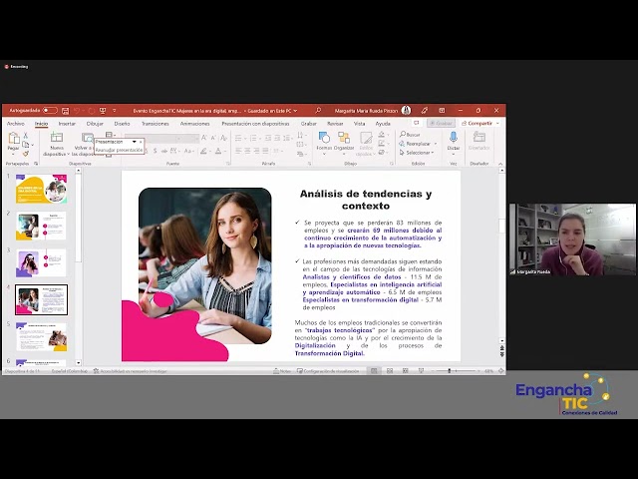This screenshot has width=638, height=479.
Task: Switch to slide sorter view icon
Action: click(390, 371)
